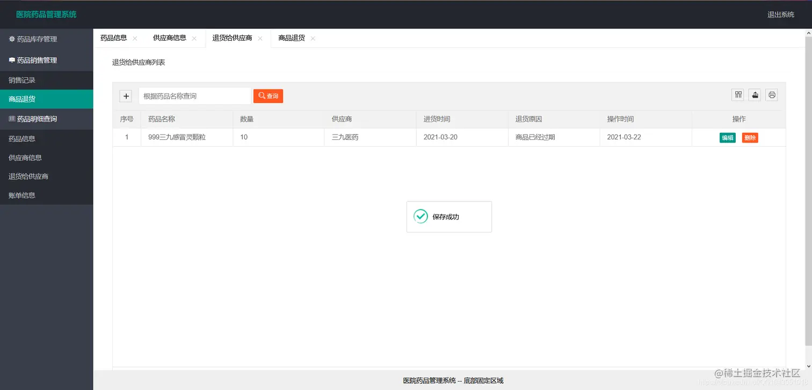The width and height of the screenshot is (812, 390).
Task: Focus the 根据药品名称查询 search field
Action: click(195, 96)
